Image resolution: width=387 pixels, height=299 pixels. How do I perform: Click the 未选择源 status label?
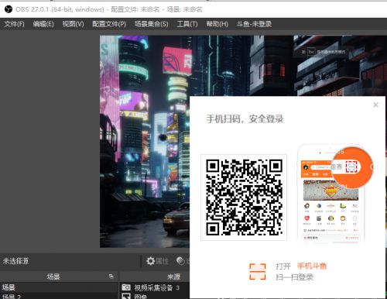point(15,261)
